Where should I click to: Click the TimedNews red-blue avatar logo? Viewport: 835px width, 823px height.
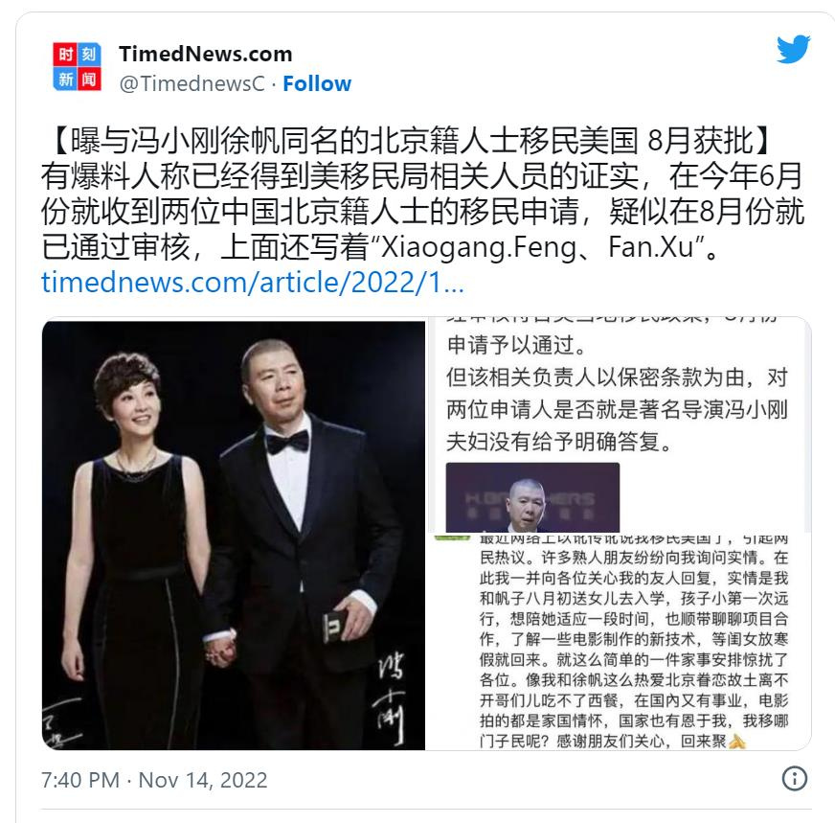click(77, 66)
